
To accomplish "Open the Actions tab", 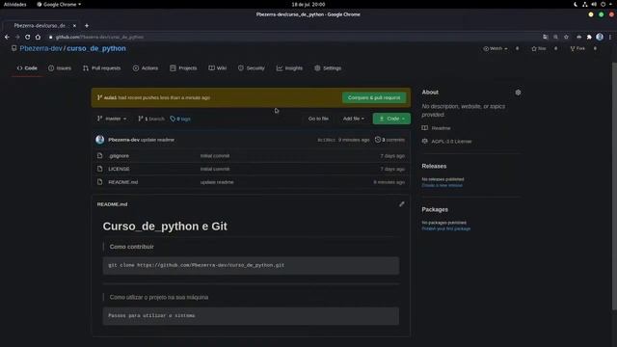I will (x=146, y=68).
